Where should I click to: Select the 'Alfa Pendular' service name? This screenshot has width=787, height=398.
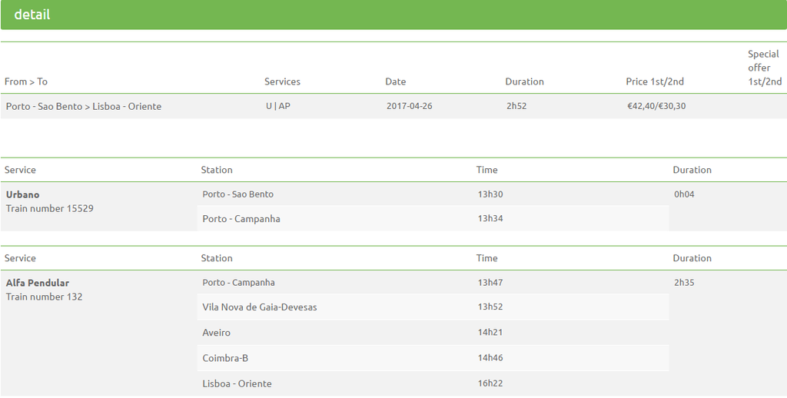click(38, 283)
